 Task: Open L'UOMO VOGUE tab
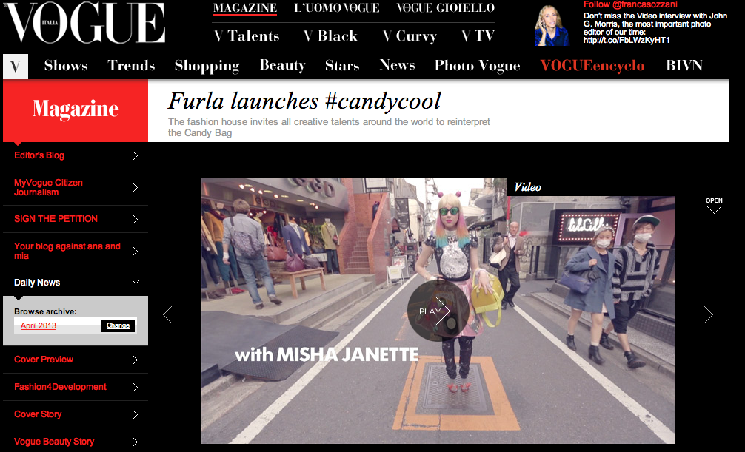(x=337, y=8)
